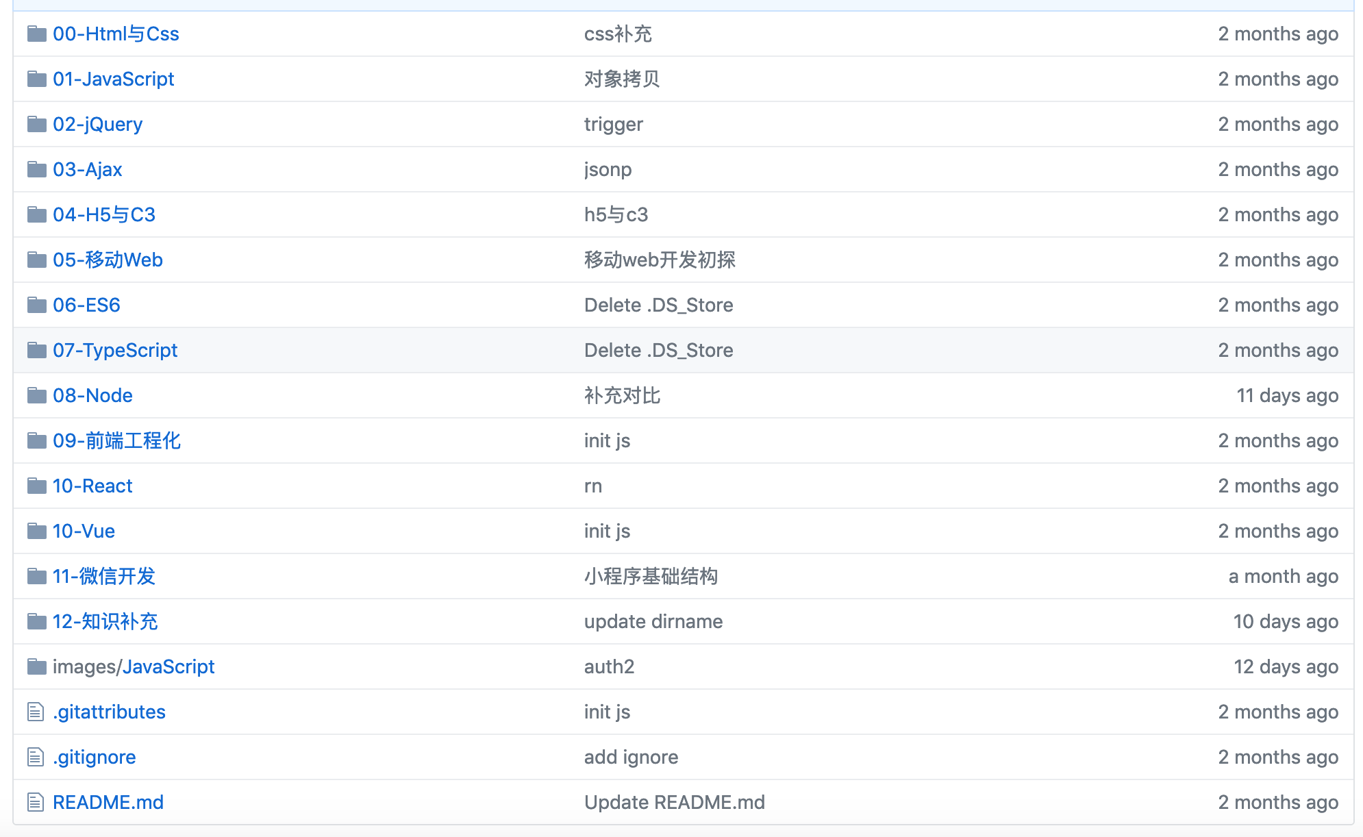Open README.md file
1363x837 pixels.
pos(108,802)
